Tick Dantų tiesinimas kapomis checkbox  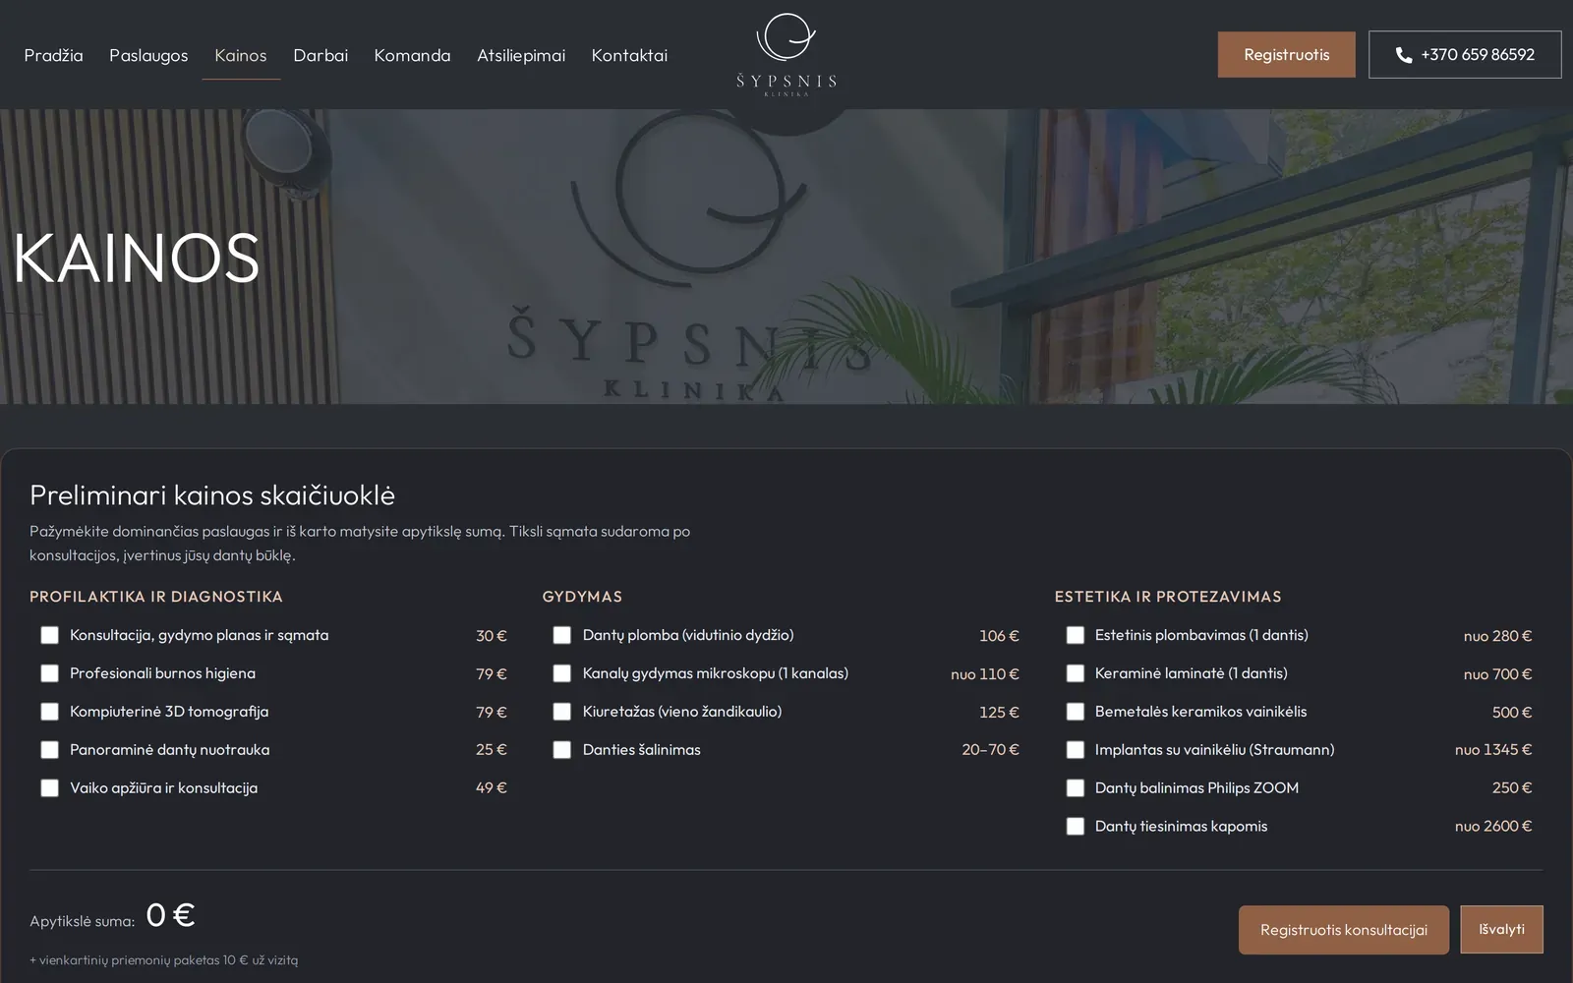click(1076, 827)
